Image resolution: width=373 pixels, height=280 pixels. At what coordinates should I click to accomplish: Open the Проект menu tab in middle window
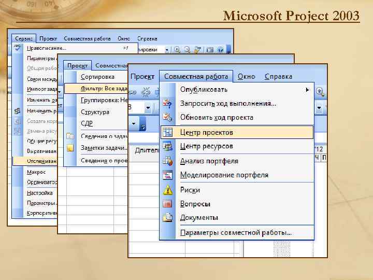(78, 65)
